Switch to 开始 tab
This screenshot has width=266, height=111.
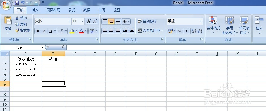tap(20, 10)
